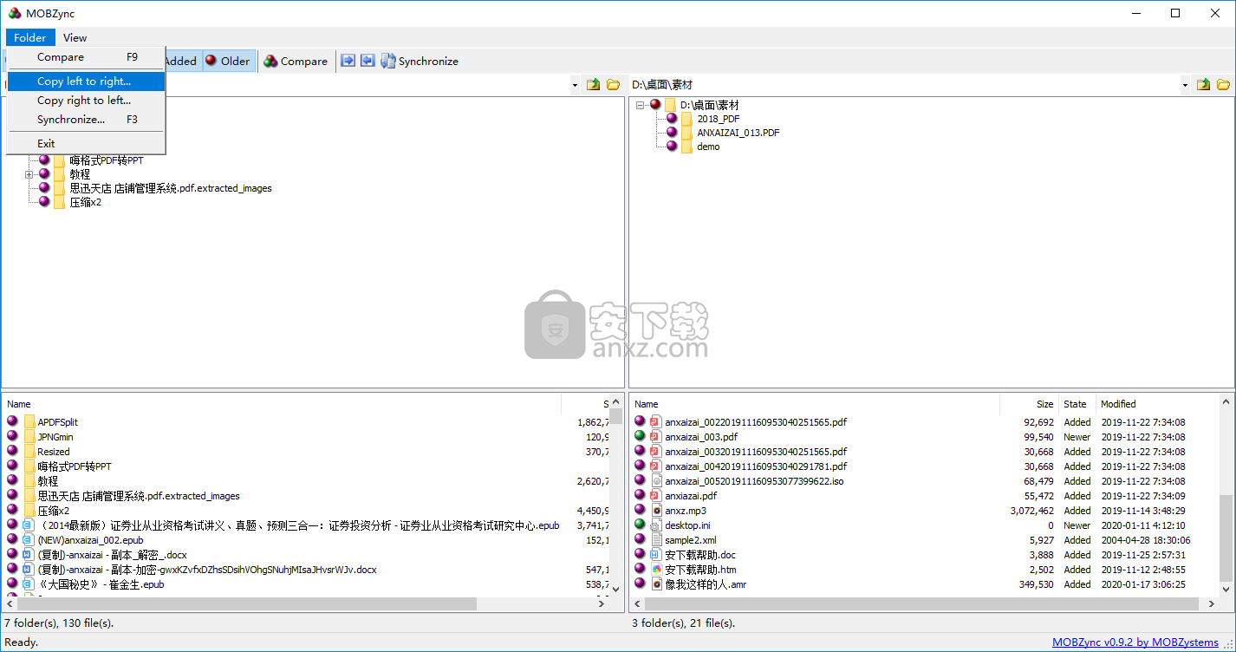The image size is (1236, 652).
Task: Choose Compare F9 from the Folder menu
Action: [x=86, y=57]
